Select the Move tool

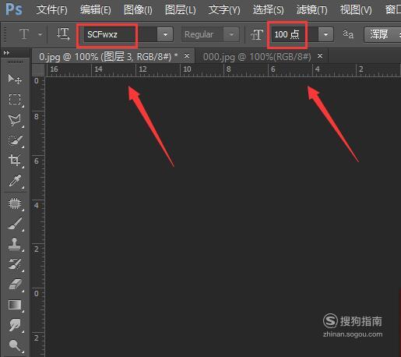[x=15, y=79]
